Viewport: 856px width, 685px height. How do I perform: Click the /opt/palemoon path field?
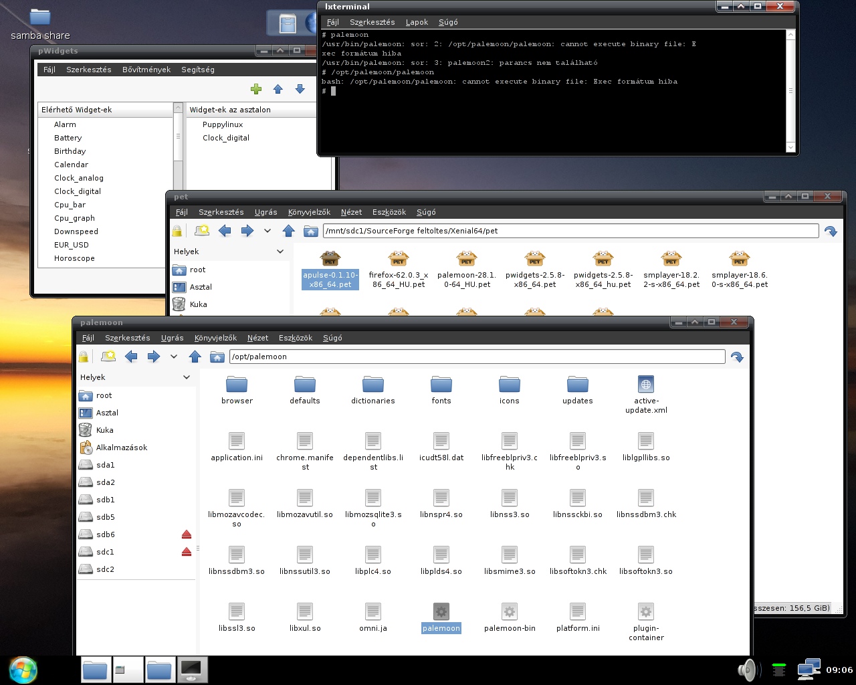477,357
